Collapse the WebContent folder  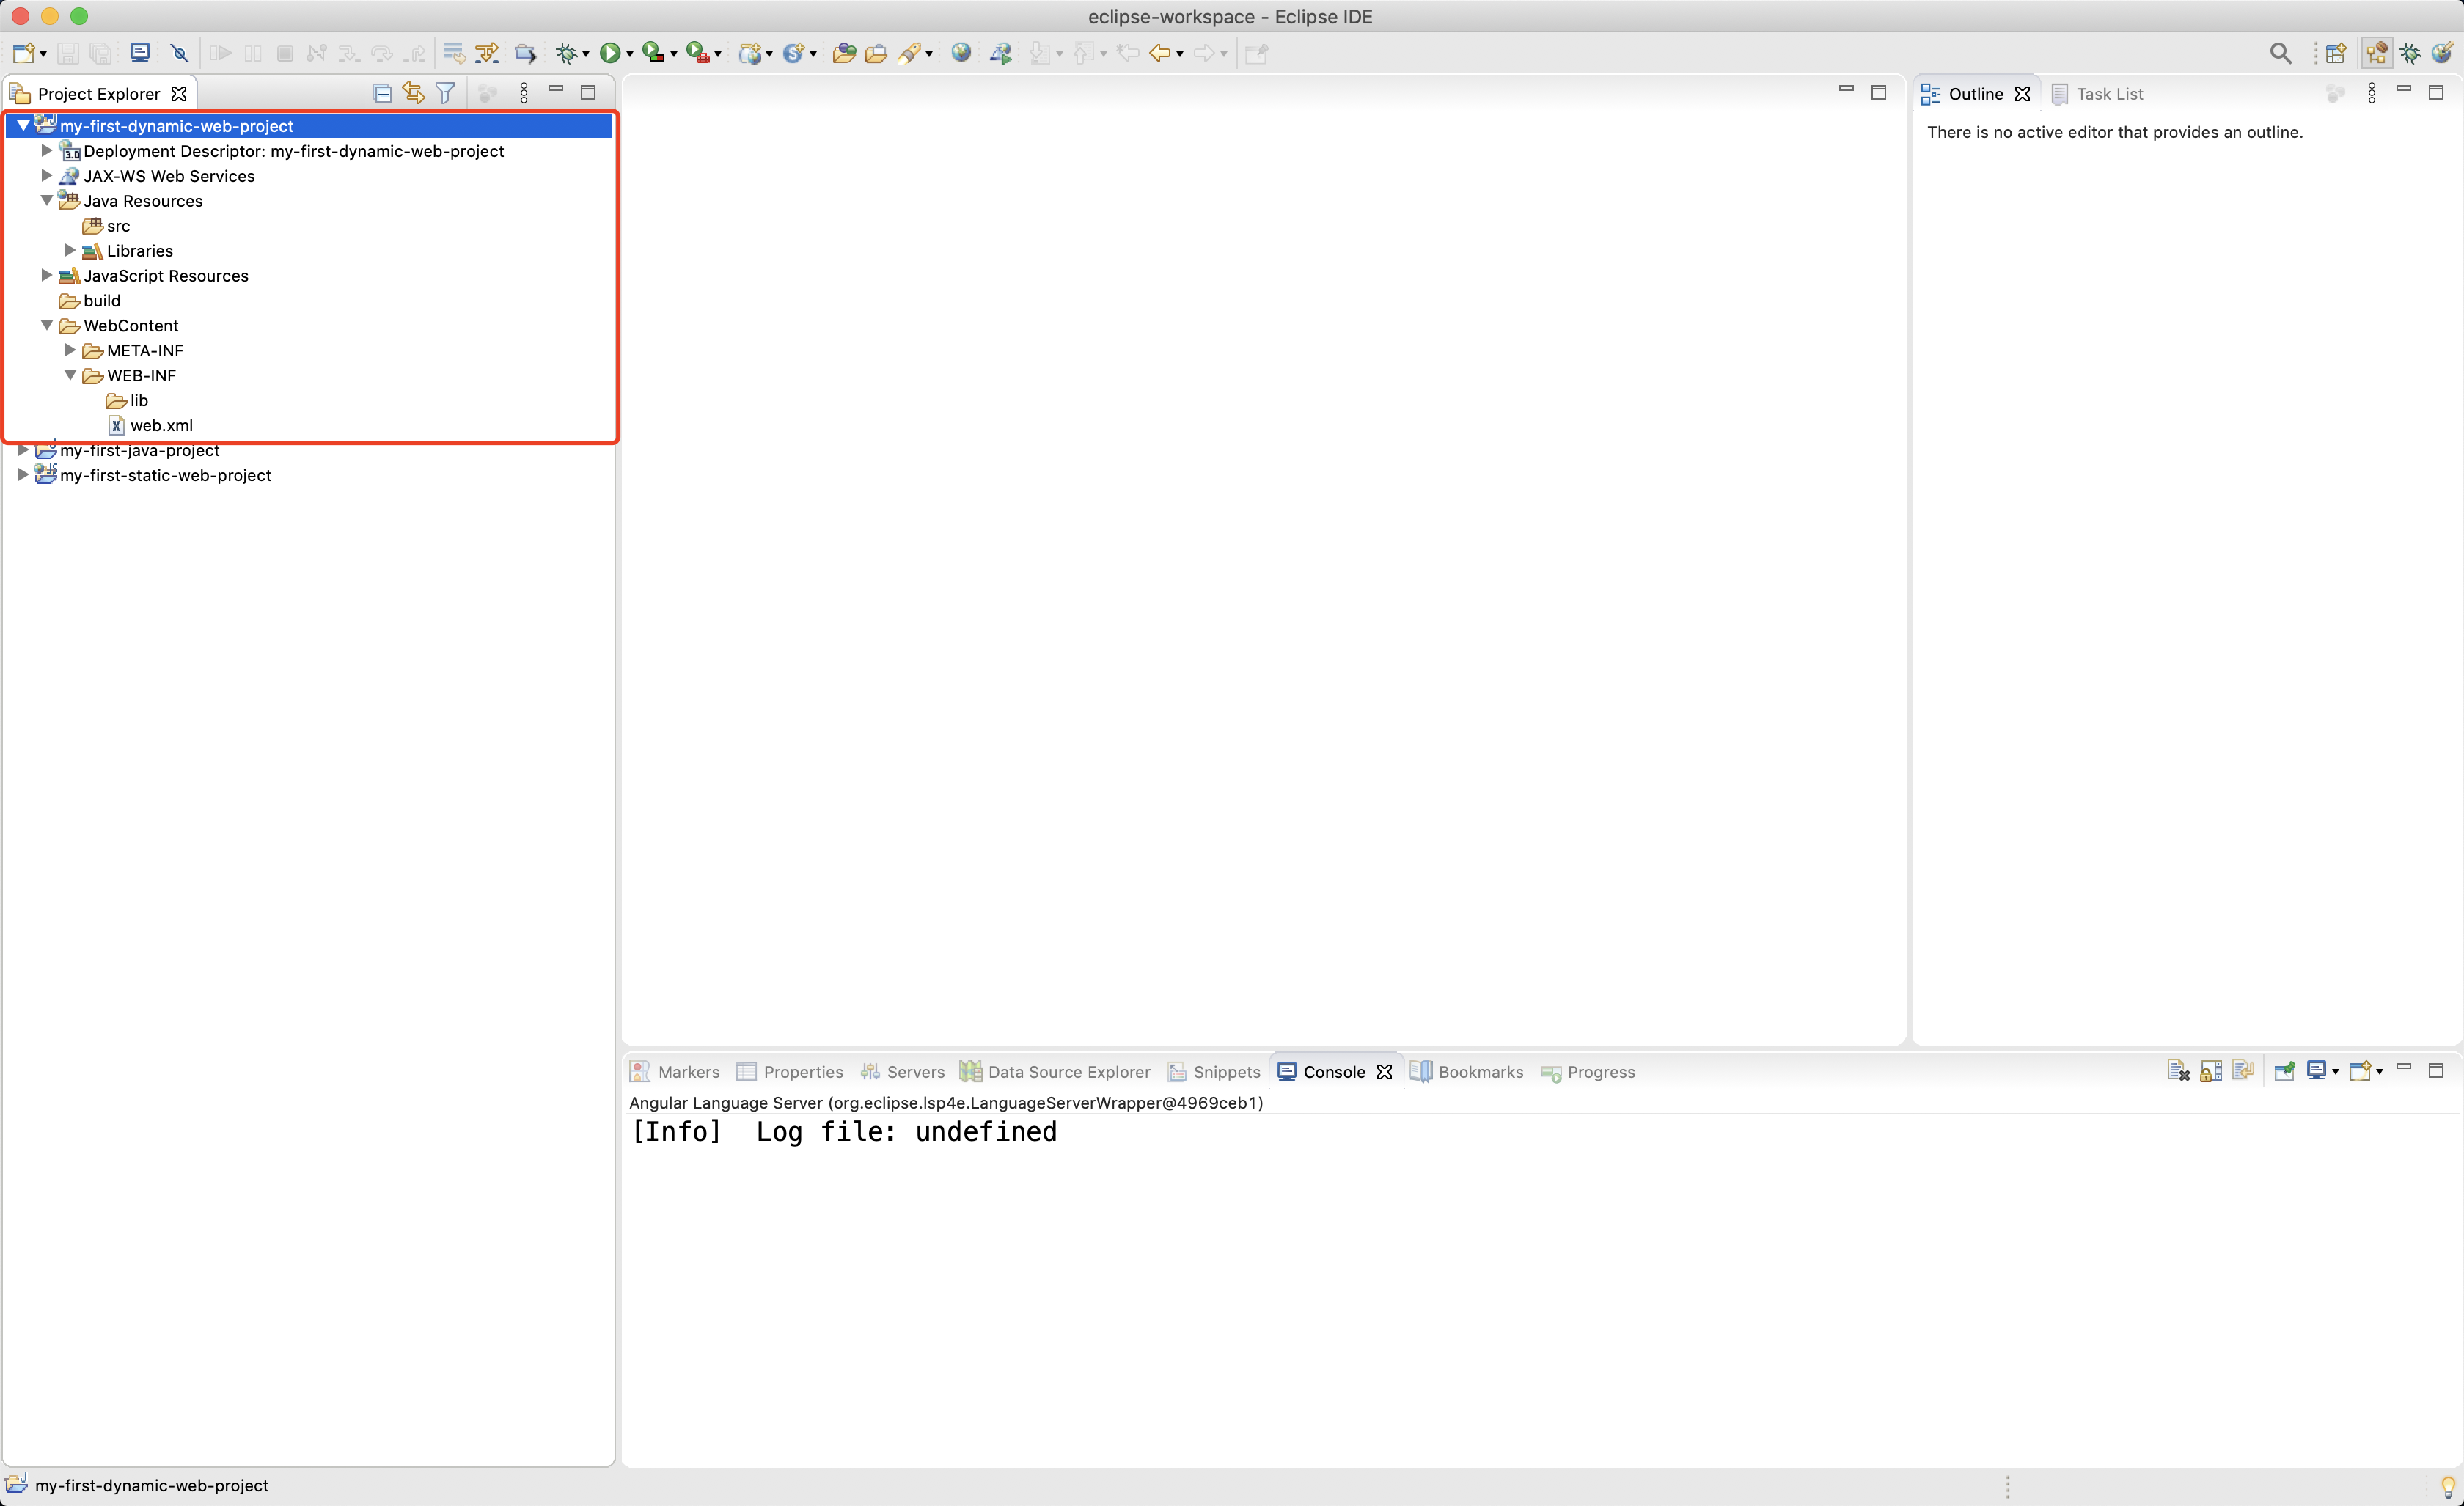[x=46, y=325]
